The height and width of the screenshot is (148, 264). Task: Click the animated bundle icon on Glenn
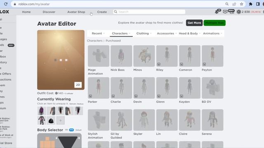click(x=158, y=96)
